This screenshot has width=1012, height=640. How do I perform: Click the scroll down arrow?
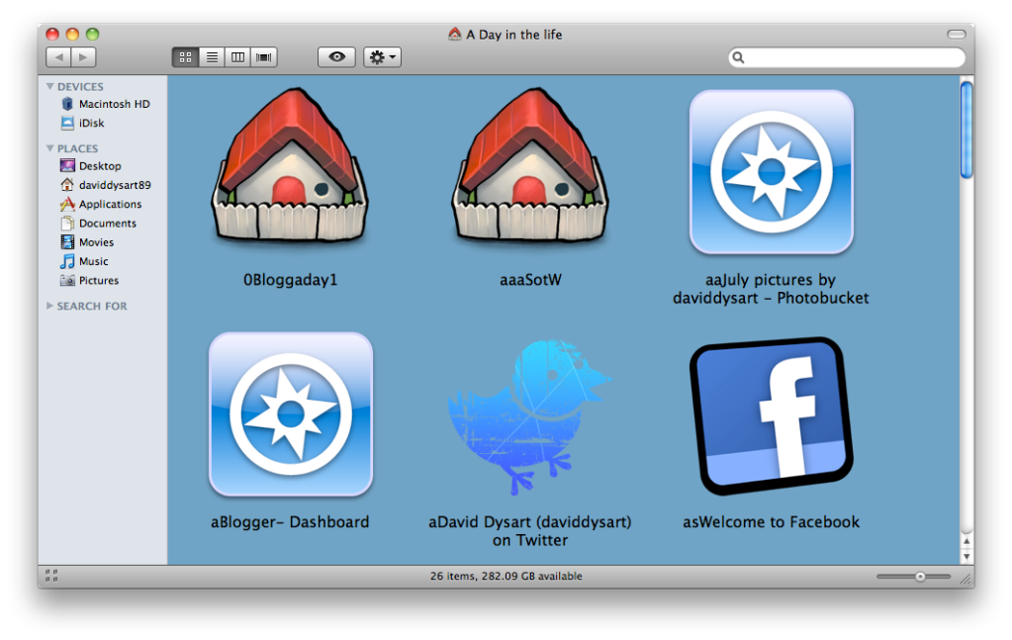[966, 556]
